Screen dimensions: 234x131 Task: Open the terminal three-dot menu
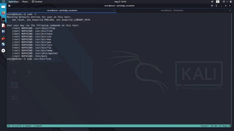point(216,6)
